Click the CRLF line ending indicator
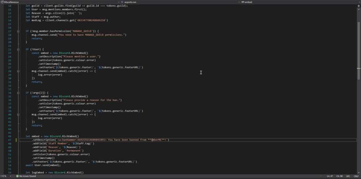This screenshot has height=179, width=361. pos(356,176)
